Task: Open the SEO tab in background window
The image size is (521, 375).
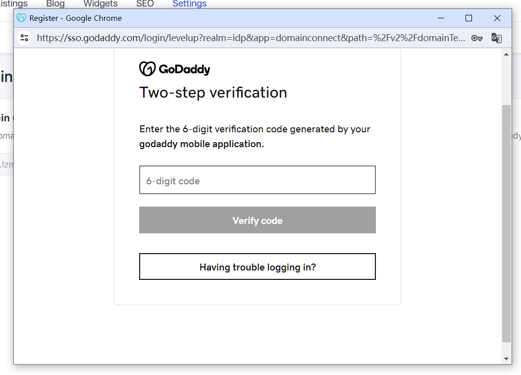Action: [145, 3]
